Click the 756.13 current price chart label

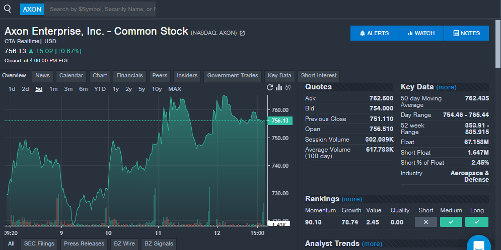point(280,120)
